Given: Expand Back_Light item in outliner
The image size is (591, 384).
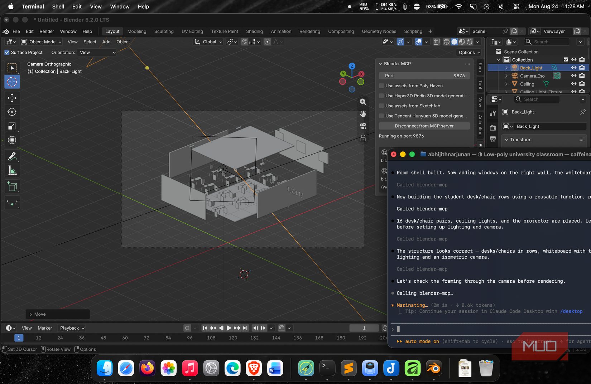Looking at the screenshot, I should pyautogui.click(x=506, y=68).
